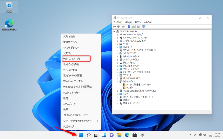Click the IME 'A' input indicator
This screenshot has height=139, width=223.
pos(195,135)
